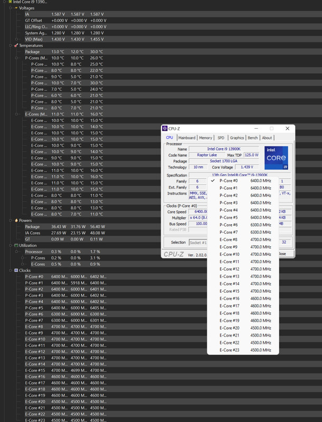Image resolution: width=322 pixels, height=422 pixels.
Task: Select E-Core #16 at 4600.0 MHz
Action: click(243, 299)
